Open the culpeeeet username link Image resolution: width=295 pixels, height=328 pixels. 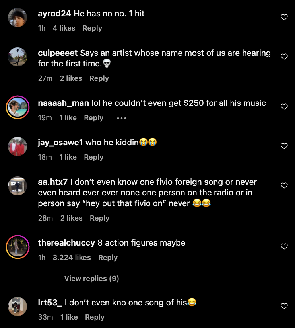point(58,53)
